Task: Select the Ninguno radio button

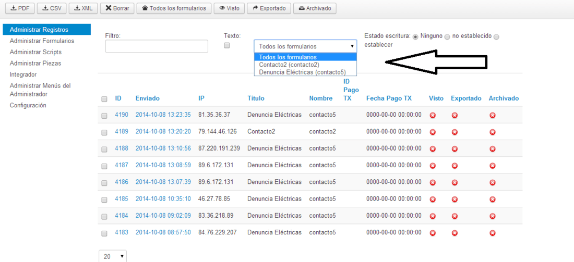Action: pyautogui.click(x=415, y=36)
